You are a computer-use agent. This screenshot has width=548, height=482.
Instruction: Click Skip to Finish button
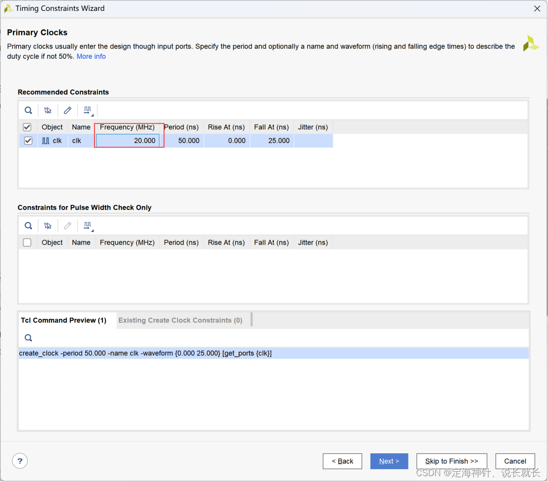coord(452,461)
